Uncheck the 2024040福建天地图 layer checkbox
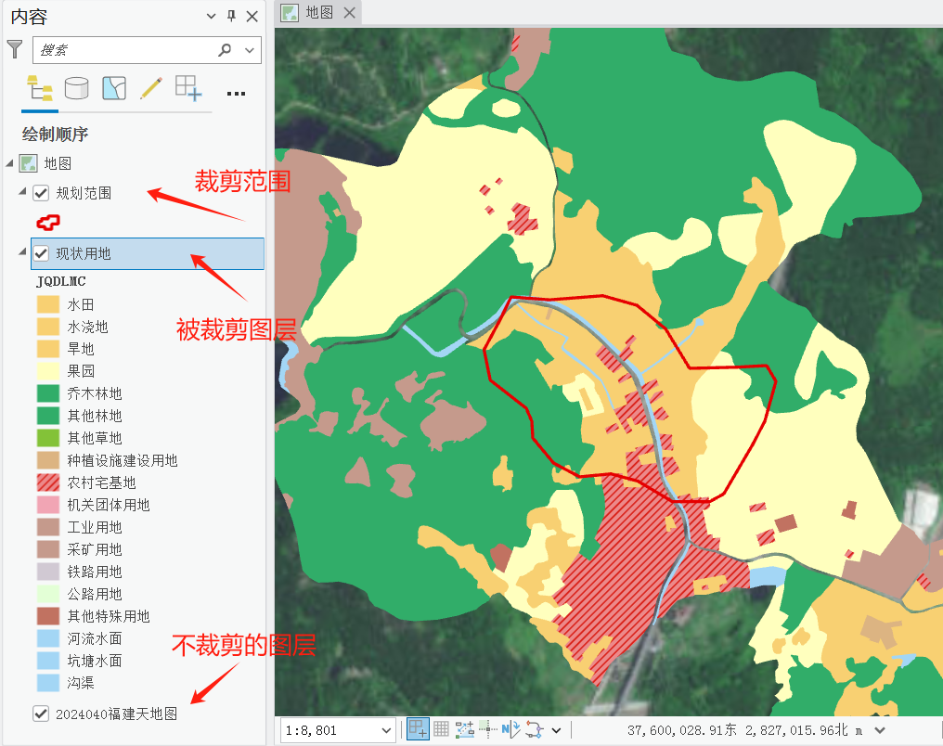This screenshot has height=746, width=943. tap(41, 714)
